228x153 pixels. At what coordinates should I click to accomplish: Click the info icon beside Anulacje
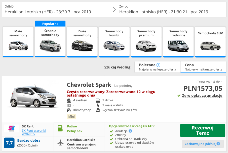pos(130,131)
